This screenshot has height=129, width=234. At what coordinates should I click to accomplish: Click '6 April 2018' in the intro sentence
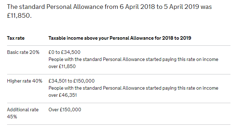tap(137, 7)
